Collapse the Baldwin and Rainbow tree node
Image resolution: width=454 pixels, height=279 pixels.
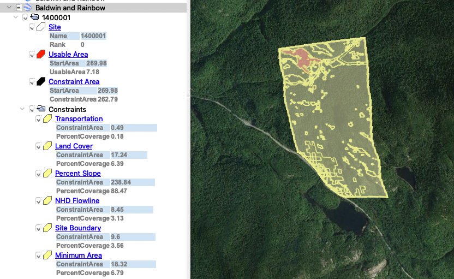pos(9,7)
